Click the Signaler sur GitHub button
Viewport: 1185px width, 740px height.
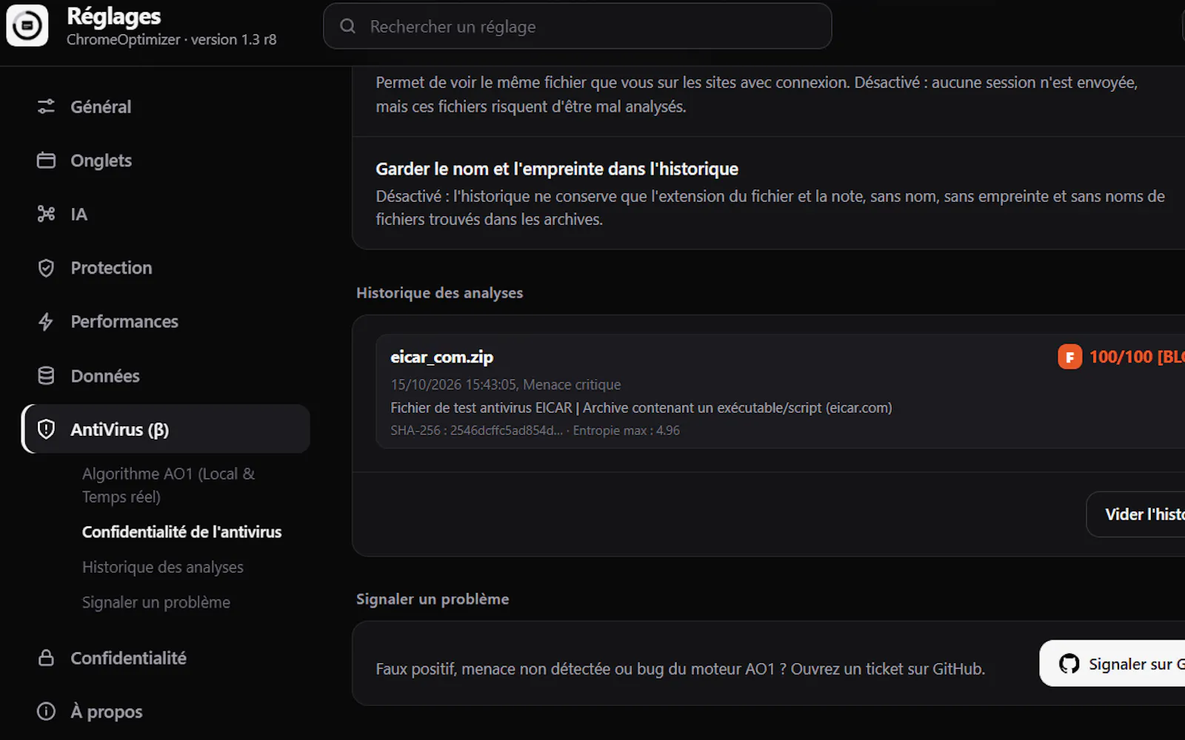[1112, 664]
